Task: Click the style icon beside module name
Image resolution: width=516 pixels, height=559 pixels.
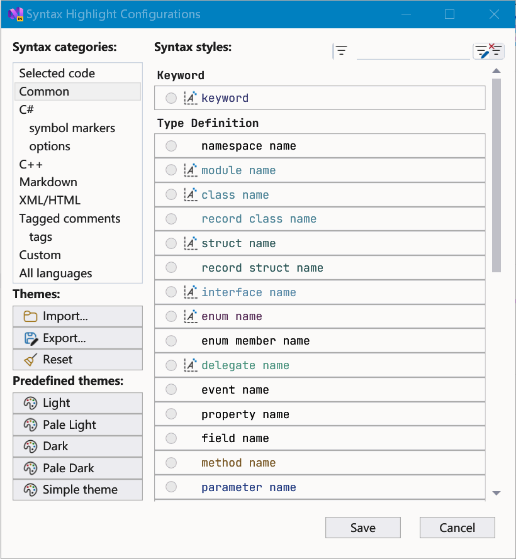Action: pyautogui.click(x=190, y=170)
